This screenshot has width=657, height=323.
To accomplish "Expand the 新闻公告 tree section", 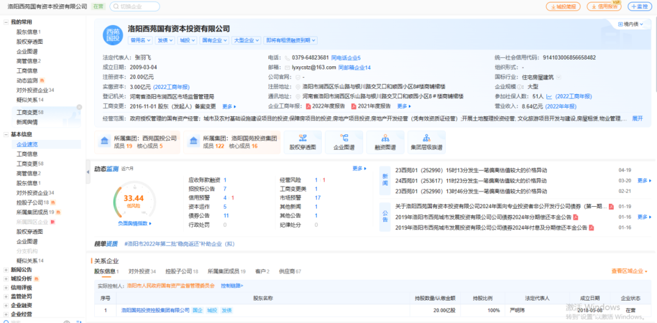I will click(x=6, y=269).
